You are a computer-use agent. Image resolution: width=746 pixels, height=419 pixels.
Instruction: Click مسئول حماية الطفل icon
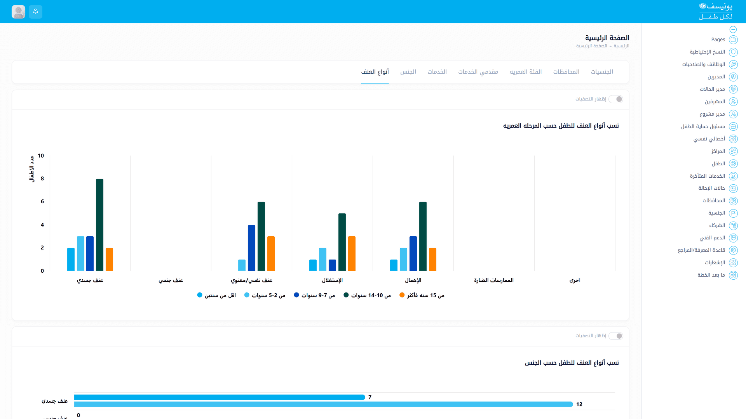[x=733, y=126]
